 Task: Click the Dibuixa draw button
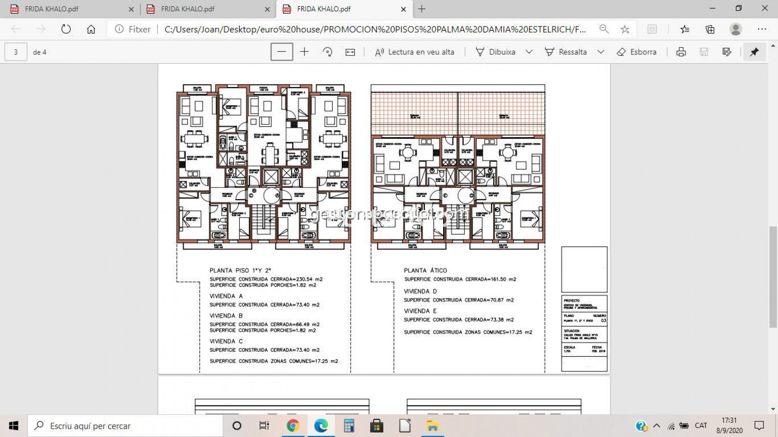click(495, 52)
